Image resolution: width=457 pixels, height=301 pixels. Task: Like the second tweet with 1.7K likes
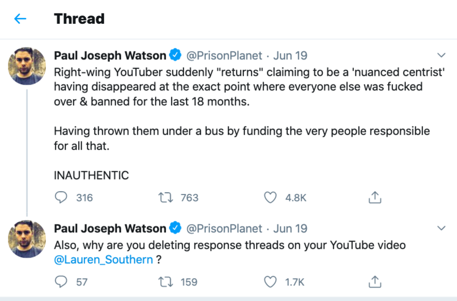(270, 282)
